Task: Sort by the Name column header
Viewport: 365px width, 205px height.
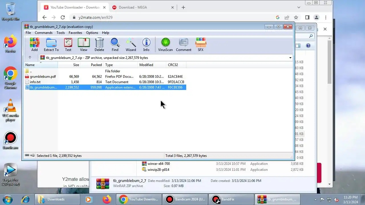Action: (x=41, y=65)
